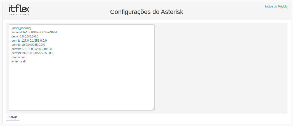Place cursor on the read = call line
The image size is (293, 126).
coord(18,57)
